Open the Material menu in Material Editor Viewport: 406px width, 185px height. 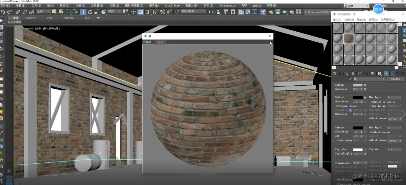tap(349, 20)
